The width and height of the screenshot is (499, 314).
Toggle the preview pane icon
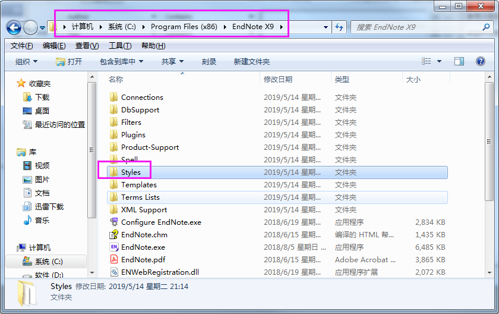[459, 61]
